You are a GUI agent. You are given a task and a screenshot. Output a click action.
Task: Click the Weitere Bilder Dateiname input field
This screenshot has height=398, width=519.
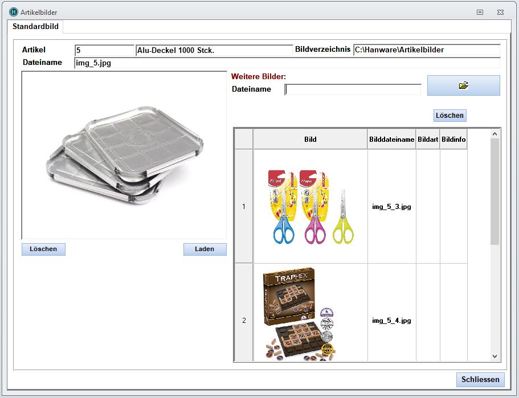353,89
